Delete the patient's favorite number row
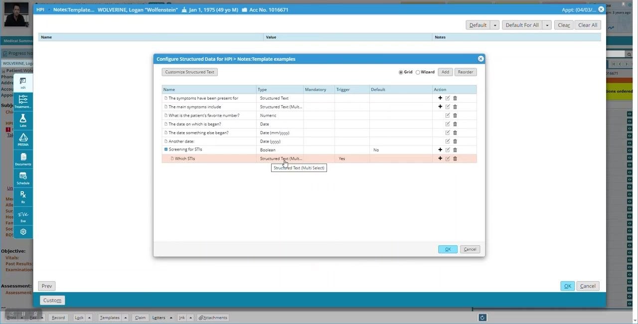 click(455, 115)
